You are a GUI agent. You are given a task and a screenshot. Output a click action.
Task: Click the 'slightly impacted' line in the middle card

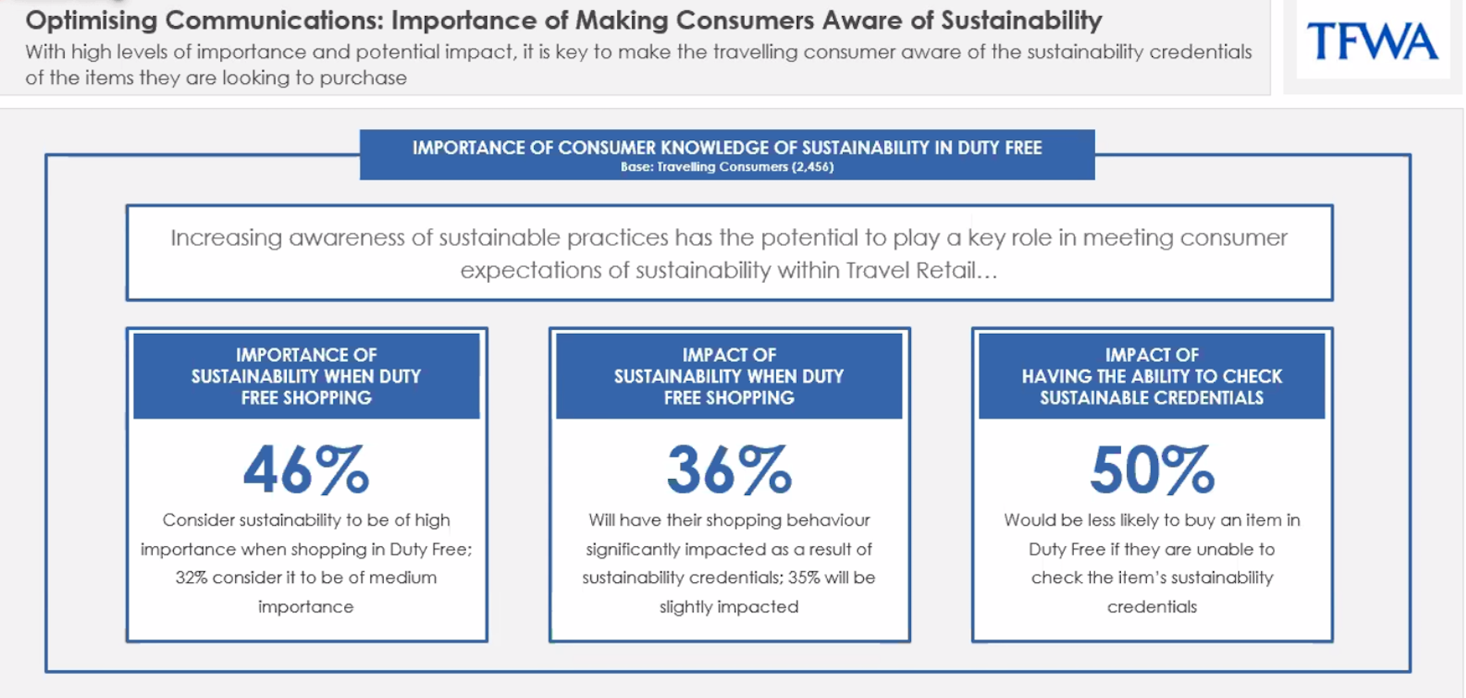click(x=728, y=607)
